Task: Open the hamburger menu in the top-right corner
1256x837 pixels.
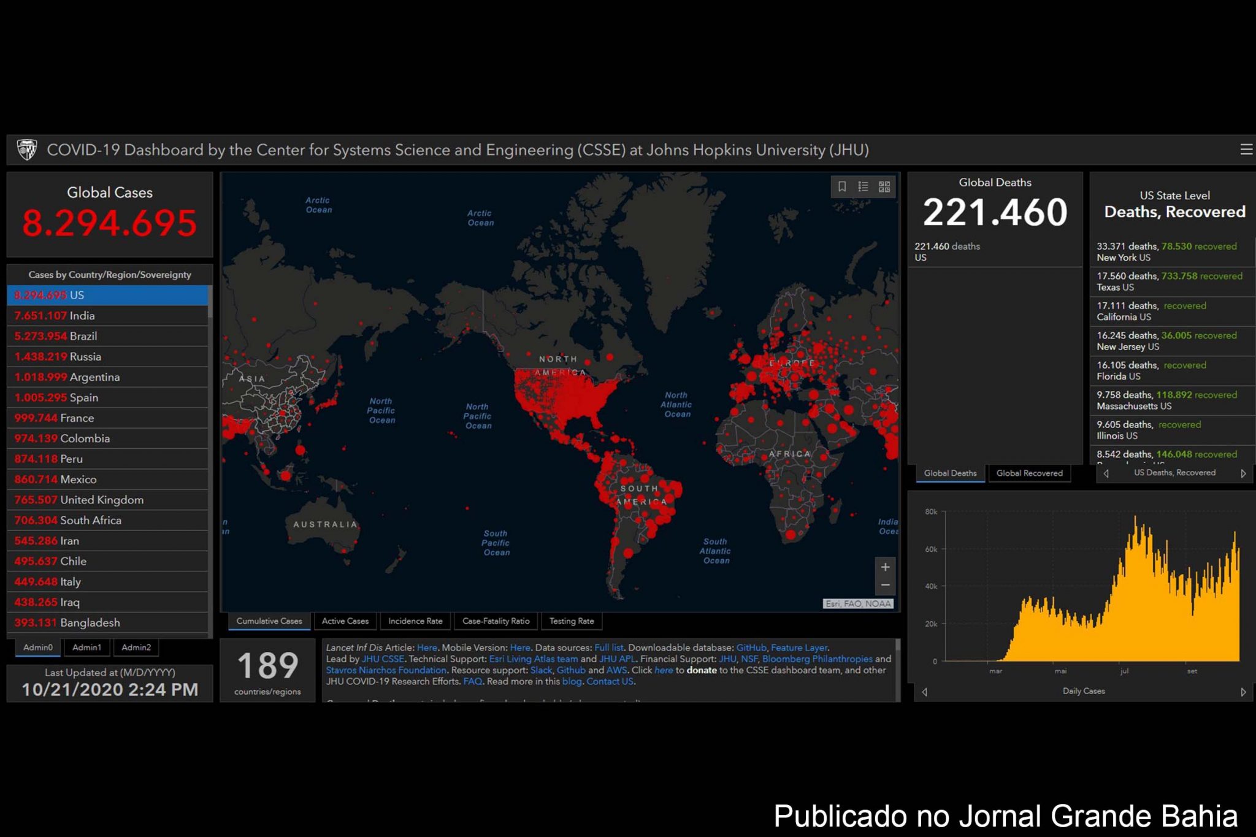Action: coord(1246,149)
